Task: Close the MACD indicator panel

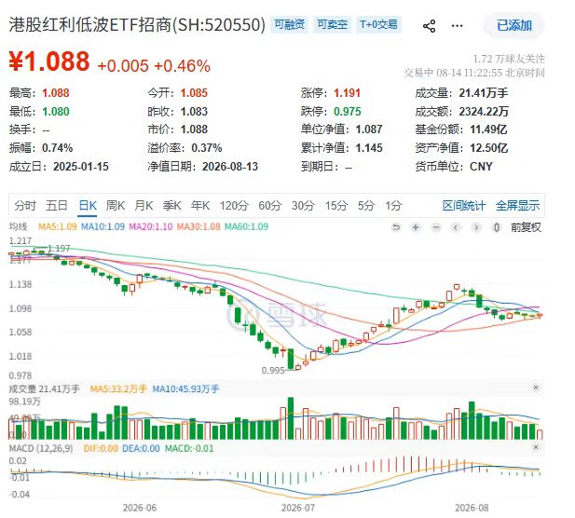Action: (536, 447)
